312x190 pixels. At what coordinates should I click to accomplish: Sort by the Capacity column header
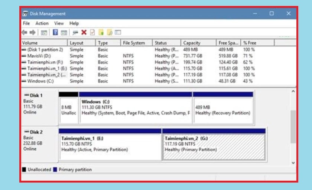[199, 43]
